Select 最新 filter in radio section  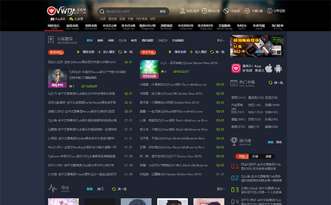(89, 189)
